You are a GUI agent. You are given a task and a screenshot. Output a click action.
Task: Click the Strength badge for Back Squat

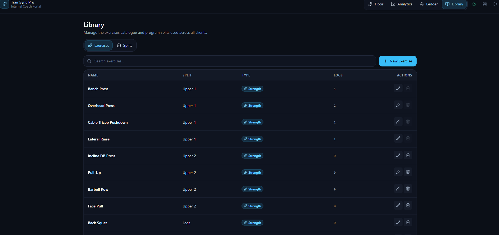252,223
